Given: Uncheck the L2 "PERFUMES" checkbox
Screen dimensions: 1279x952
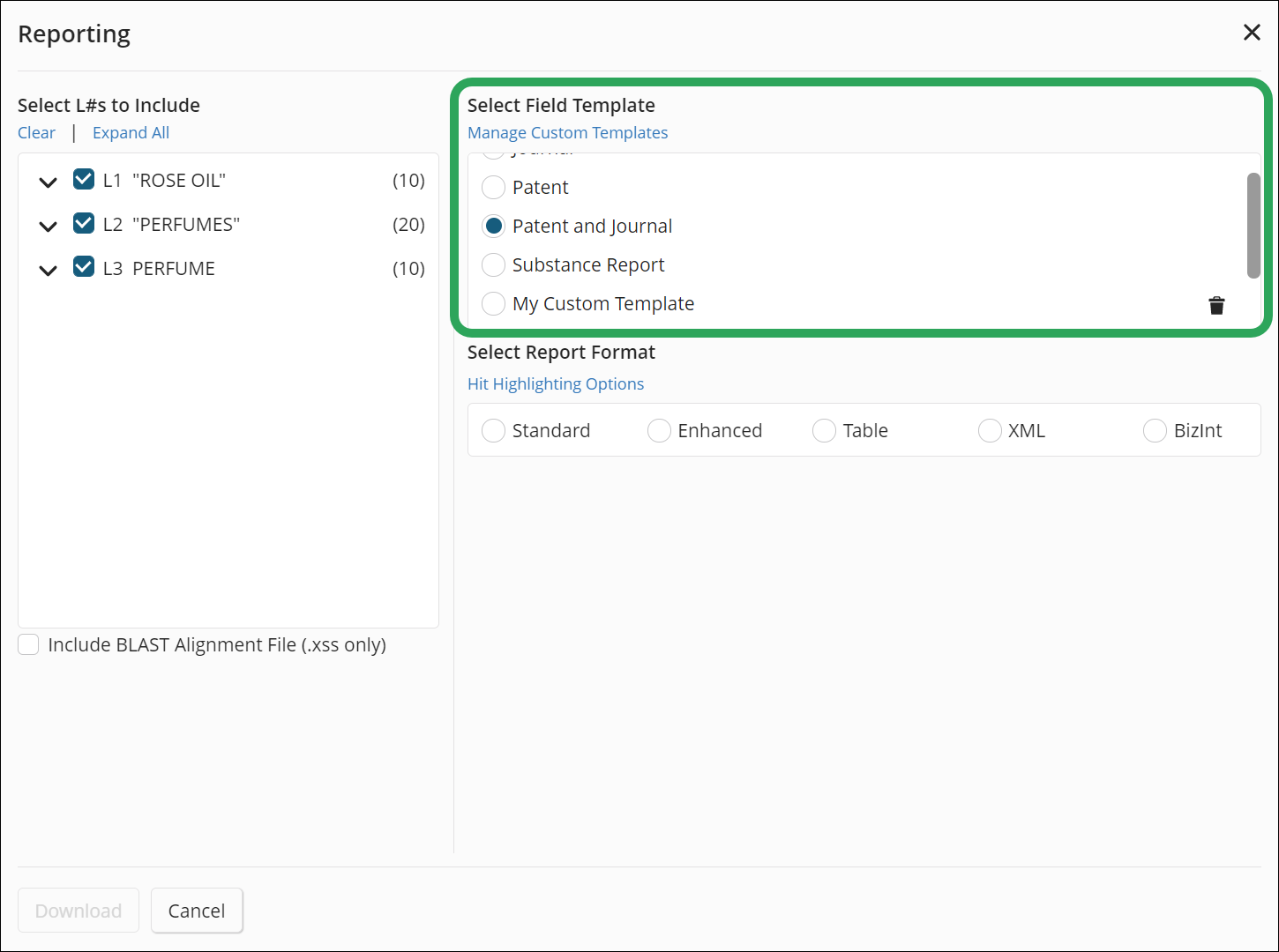Looking at the screenshot, I should [x=84, y=224].
